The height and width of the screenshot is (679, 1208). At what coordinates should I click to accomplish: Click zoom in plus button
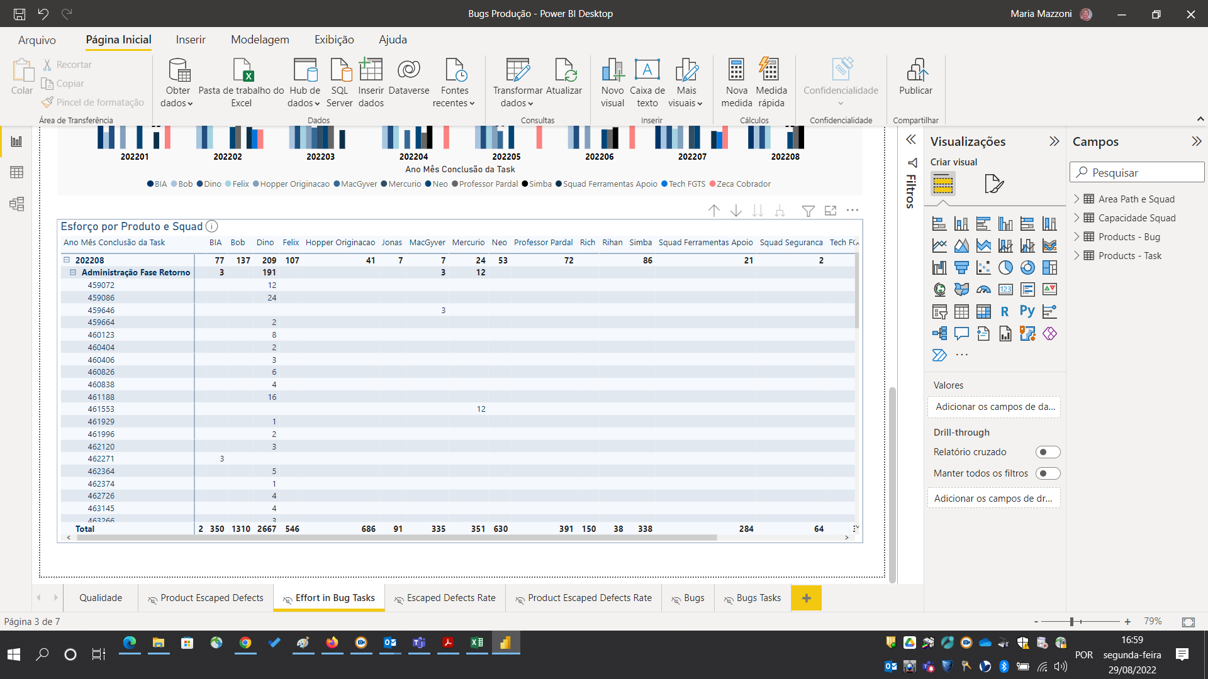(x=1127, y=621)
